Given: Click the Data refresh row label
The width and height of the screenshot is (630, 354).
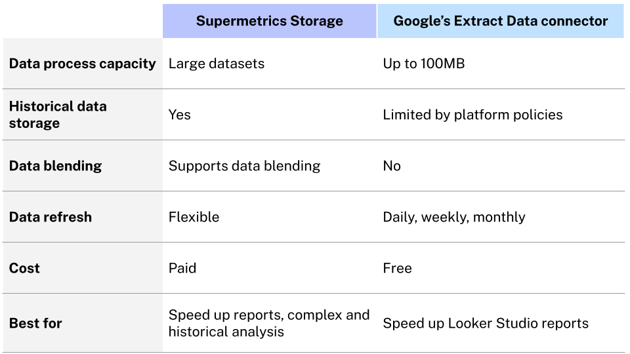Looking at the screenshot, I should [51, 217].
